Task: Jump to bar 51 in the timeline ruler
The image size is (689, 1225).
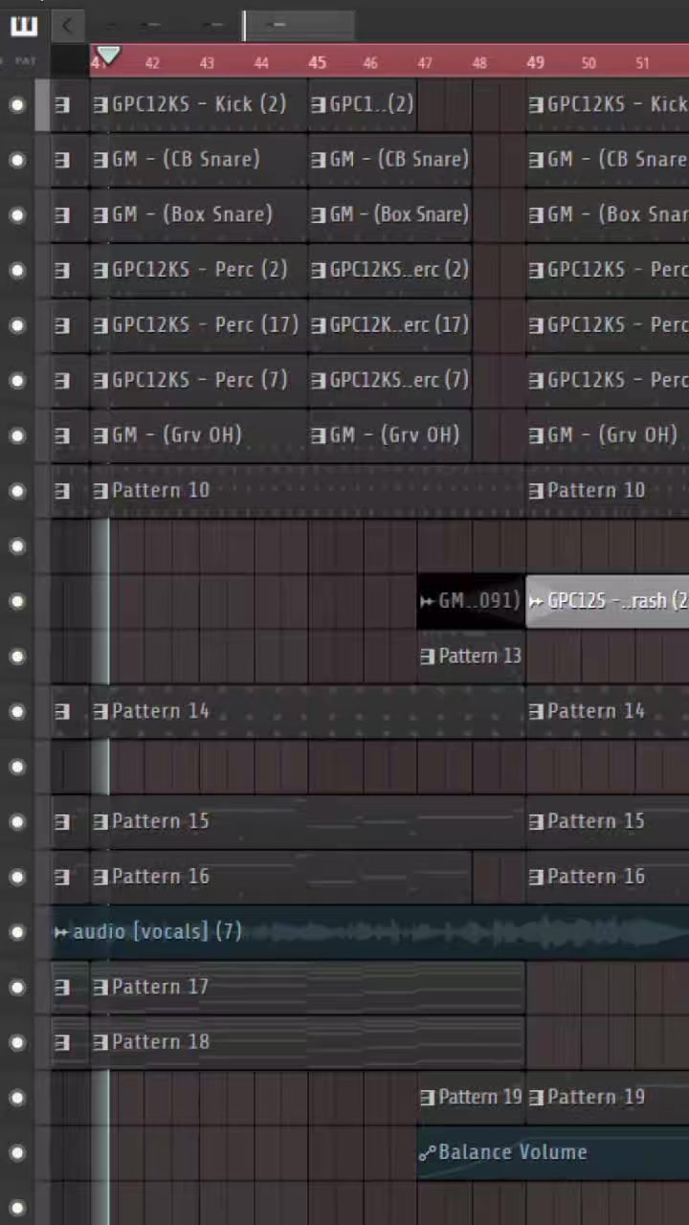Action: click(x=642, y=63)
